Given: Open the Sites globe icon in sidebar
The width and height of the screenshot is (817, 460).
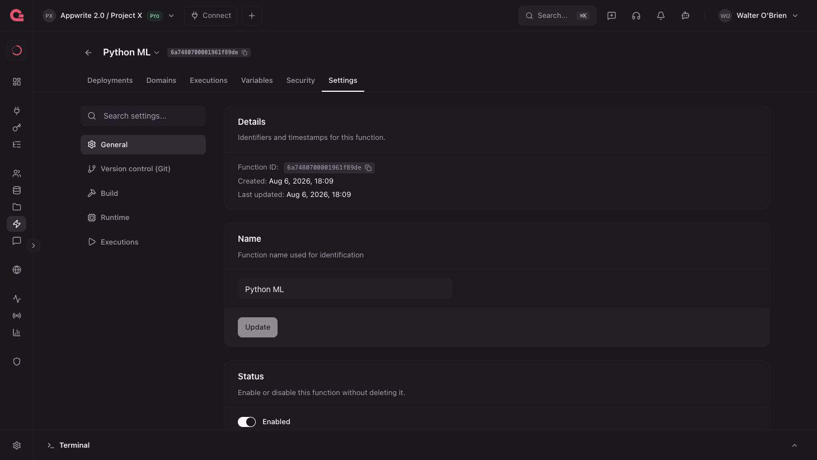Looking at the screenshot, I should click(17, 270).
